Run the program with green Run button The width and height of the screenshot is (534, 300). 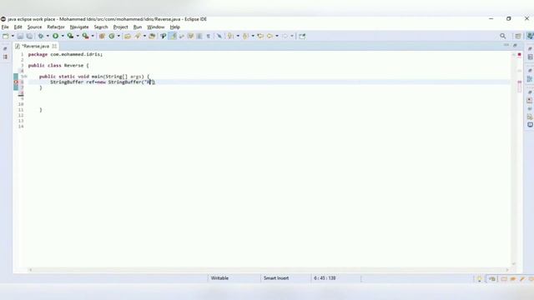(x=55, y=36)
